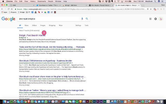Click the Wi-Fi icon in menu bar

tap(118, 1)
